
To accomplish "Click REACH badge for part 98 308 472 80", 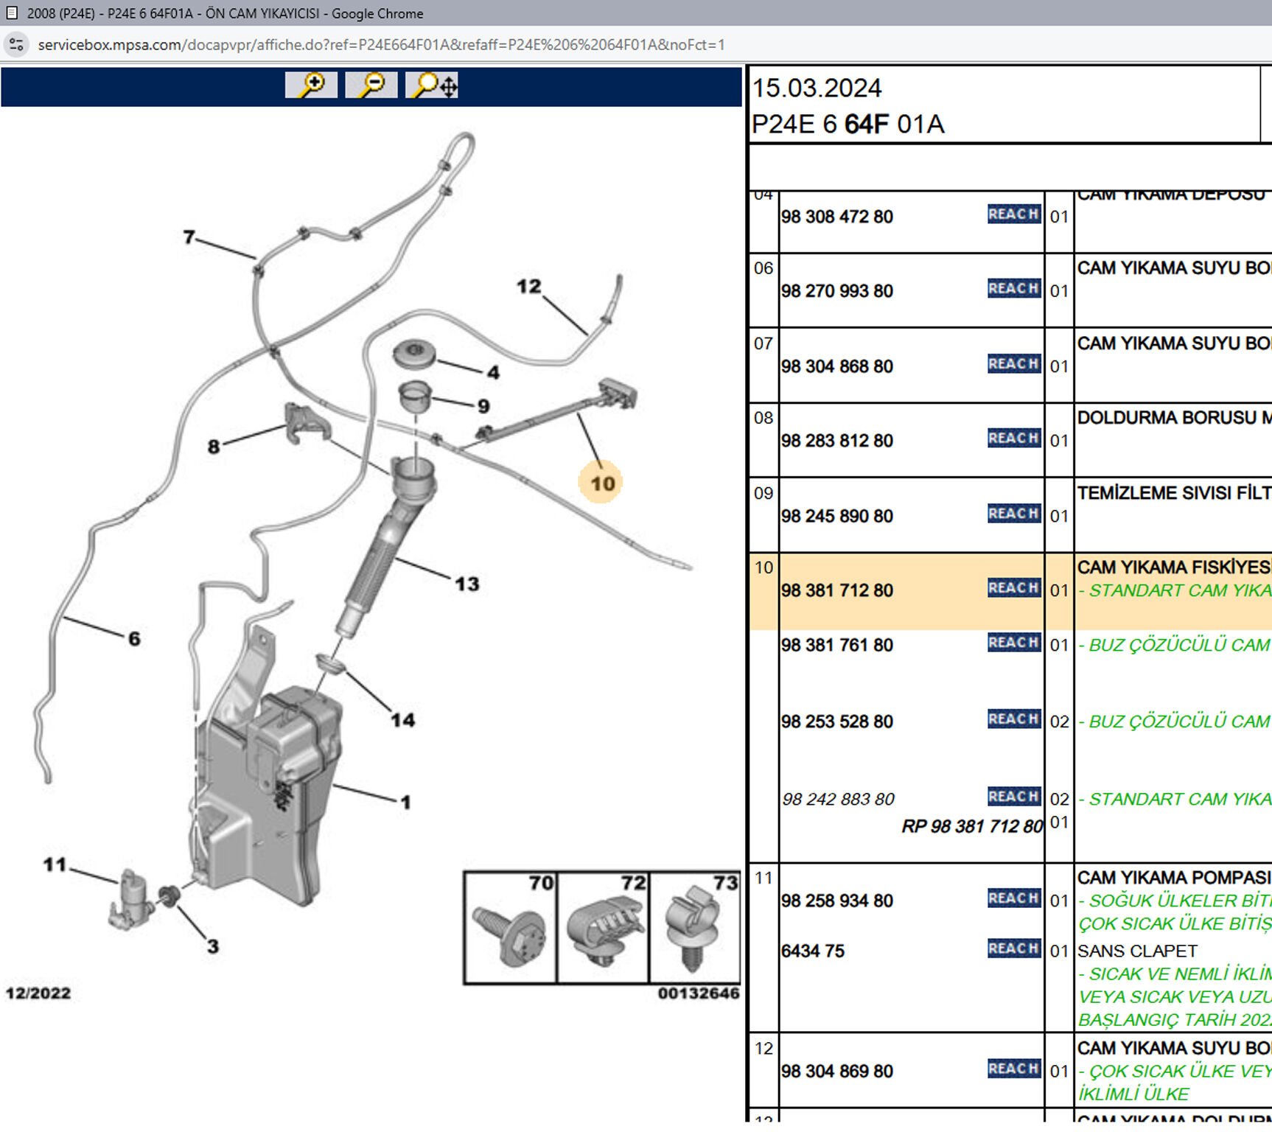I will pyautogui.click(x=1013, y=214).
